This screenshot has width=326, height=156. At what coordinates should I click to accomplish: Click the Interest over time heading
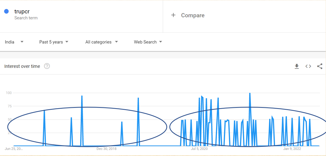tap(22, 66)
